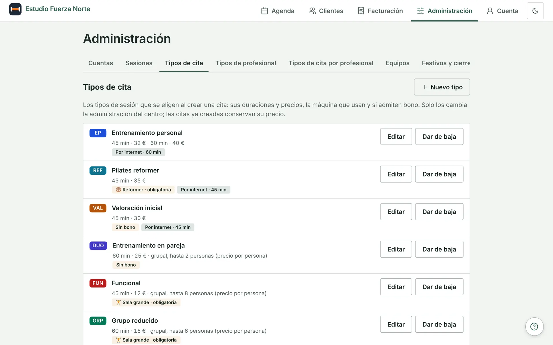
Task: Select the Tipos de cita tab
Action: (184, 63)
